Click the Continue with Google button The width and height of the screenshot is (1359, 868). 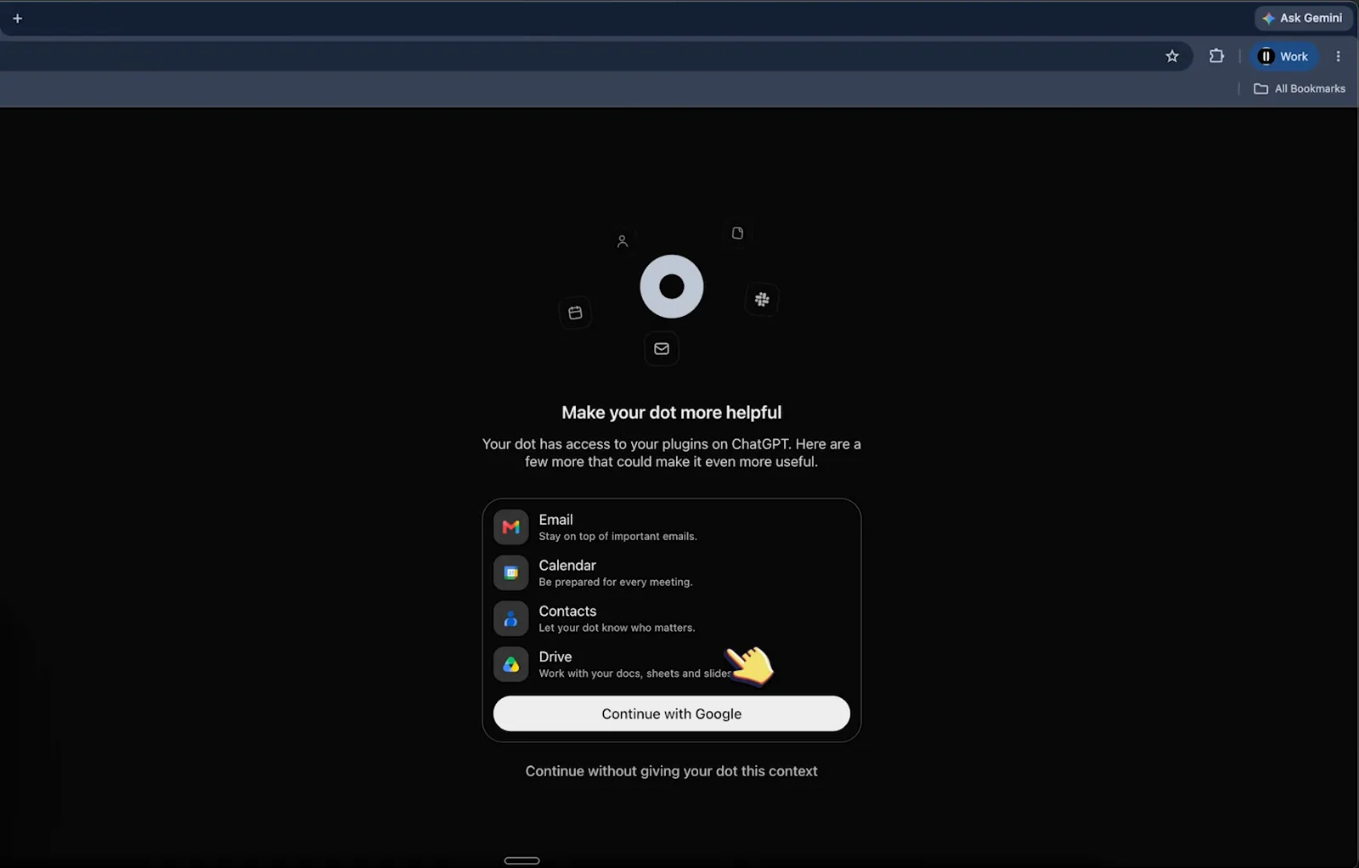click(x=672, y=713)
